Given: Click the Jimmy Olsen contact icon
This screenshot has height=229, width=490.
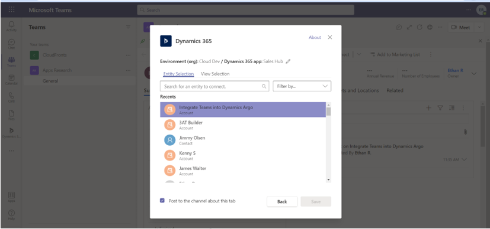Looking at the screenshot, I should [169, 140].
